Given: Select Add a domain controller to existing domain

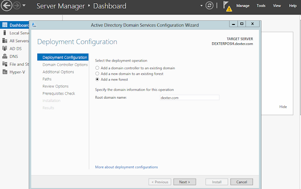Looking at the screenshot, I should tap(135, 68).
